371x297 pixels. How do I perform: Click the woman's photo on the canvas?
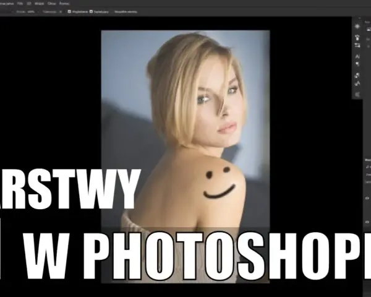click(x=185, y=157)
